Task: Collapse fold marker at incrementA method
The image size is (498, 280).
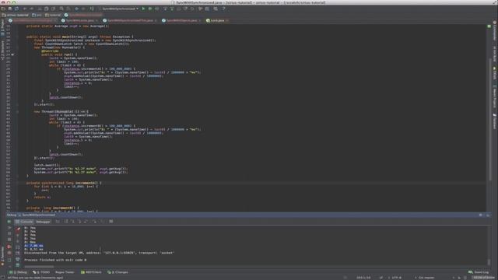Action: [x=17, y=183]
